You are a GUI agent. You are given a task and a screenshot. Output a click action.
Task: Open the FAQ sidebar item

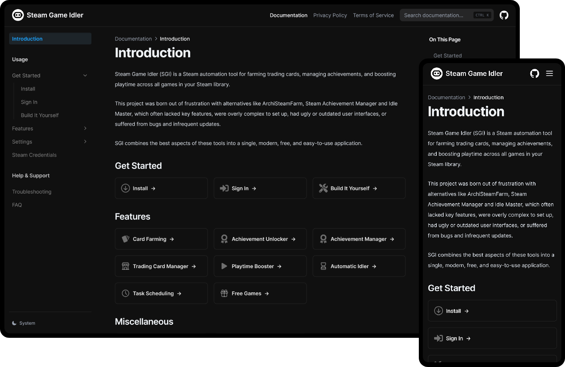[17, 205]
